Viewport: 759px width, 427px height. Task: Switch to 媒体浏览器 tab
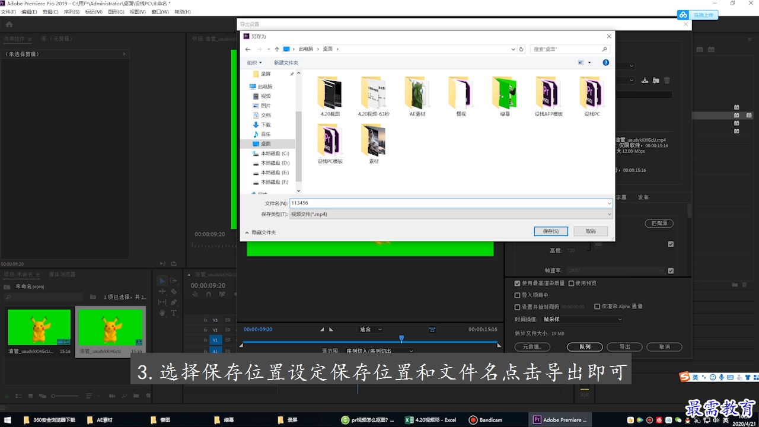tap(62, 275)
